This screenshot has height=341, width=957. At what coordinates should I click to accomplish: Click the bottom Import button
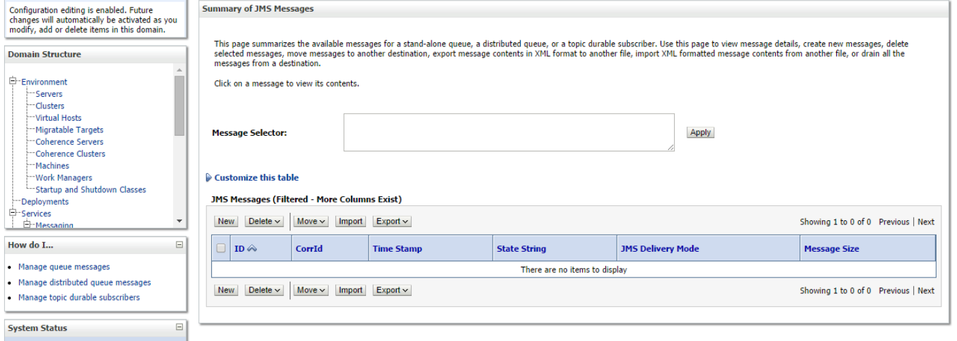(350, 291)
